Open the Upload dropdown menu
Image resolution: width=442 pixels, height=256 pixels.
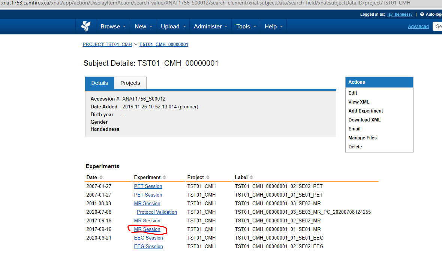click(x=173, y=27)
